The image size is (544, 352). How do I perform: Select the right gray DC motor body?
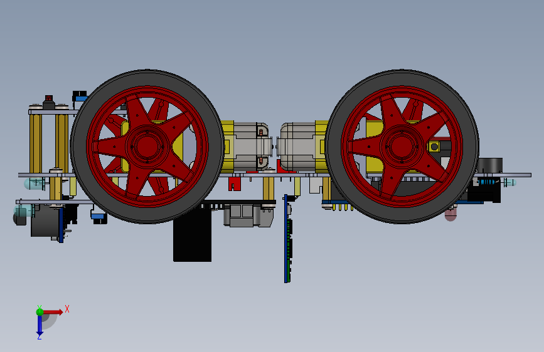297,147
